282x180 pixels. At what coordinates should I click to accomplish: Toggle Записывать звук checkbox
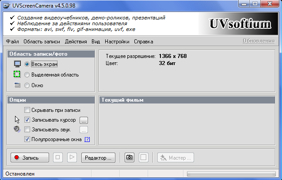pyautogui.click(x=27, y=130)
